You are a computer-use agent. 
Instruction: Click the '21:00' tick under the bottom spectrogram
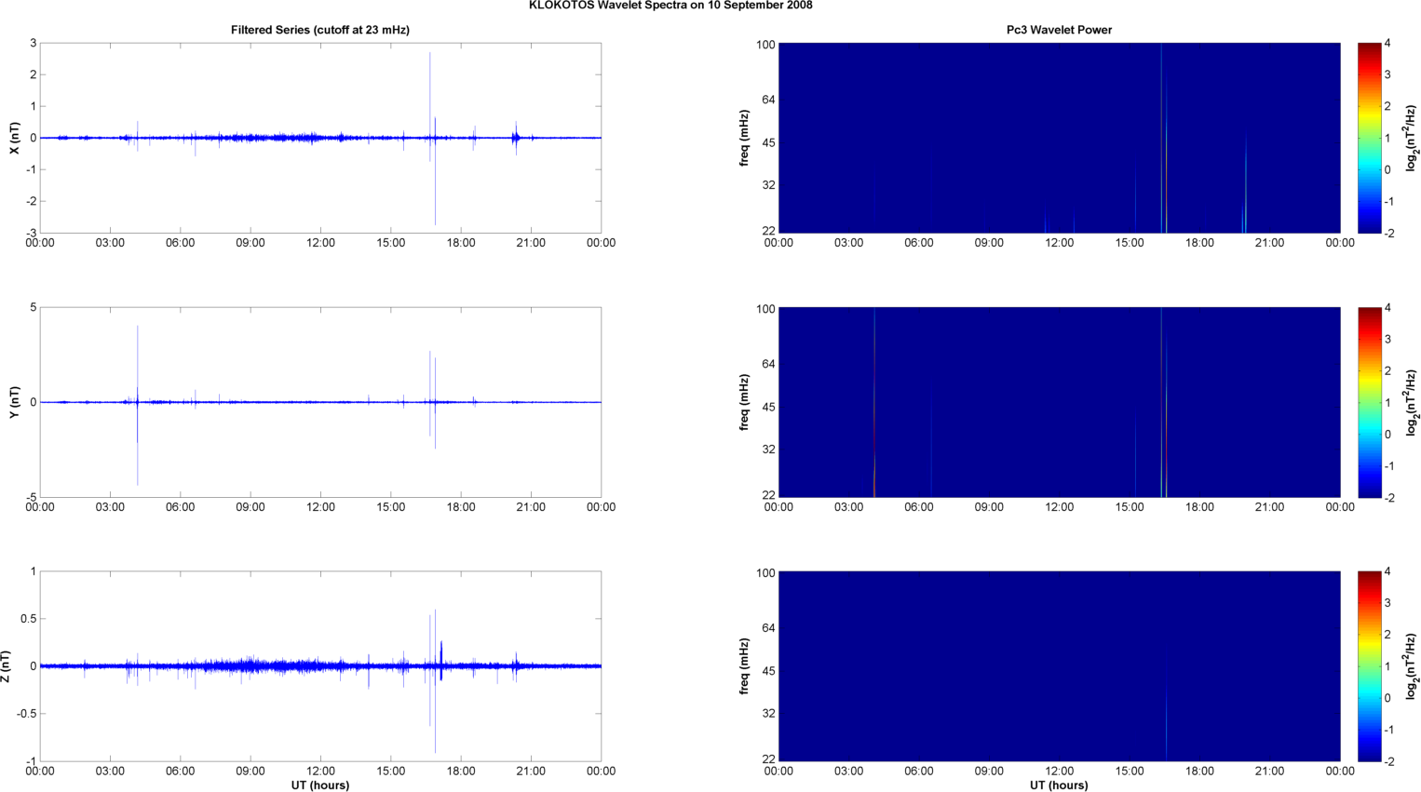pos(1270,771)
